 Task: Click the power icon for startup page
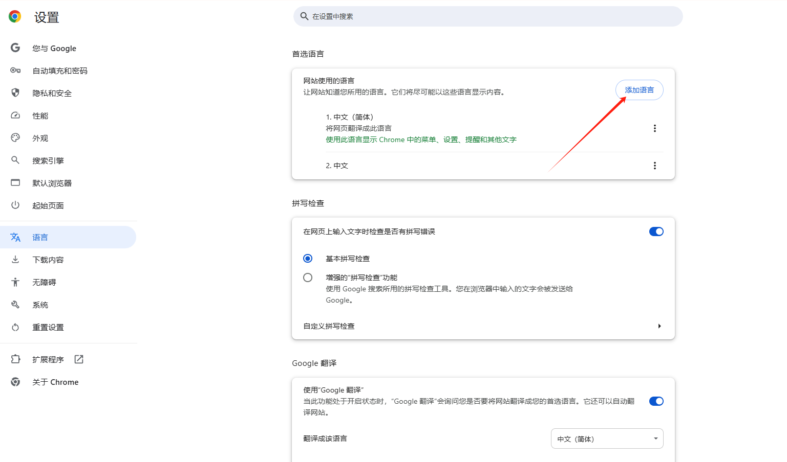(x=15, y=205)
